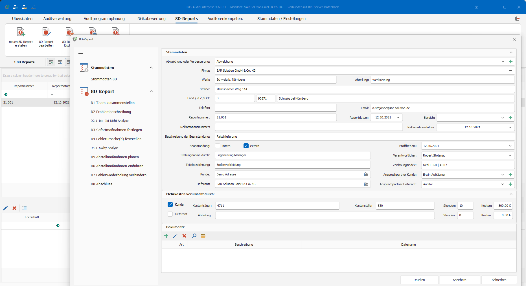Open Risikobewertung tab
Image resolution: width=526 pixels, height=286 pixels.
click(152, 19)
